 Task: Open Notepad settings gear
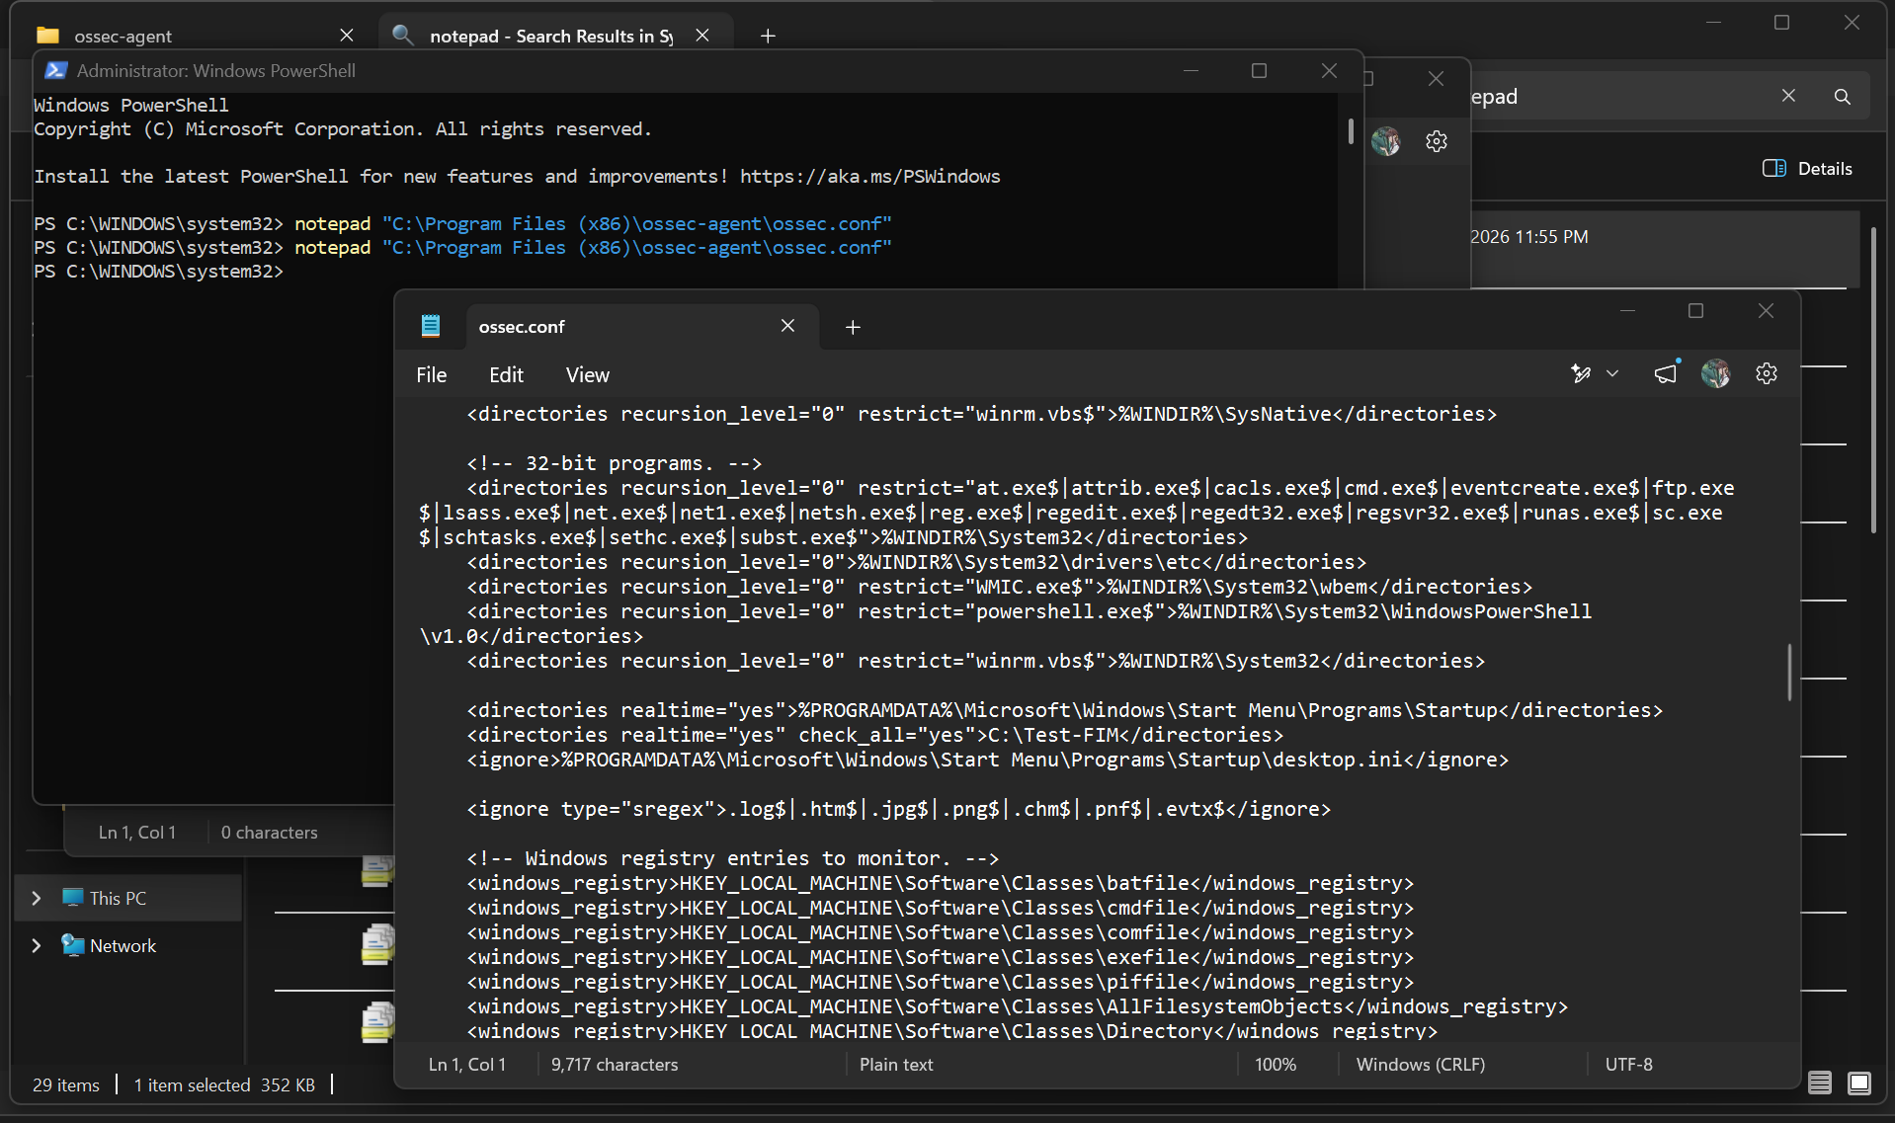click(1767, 373)
